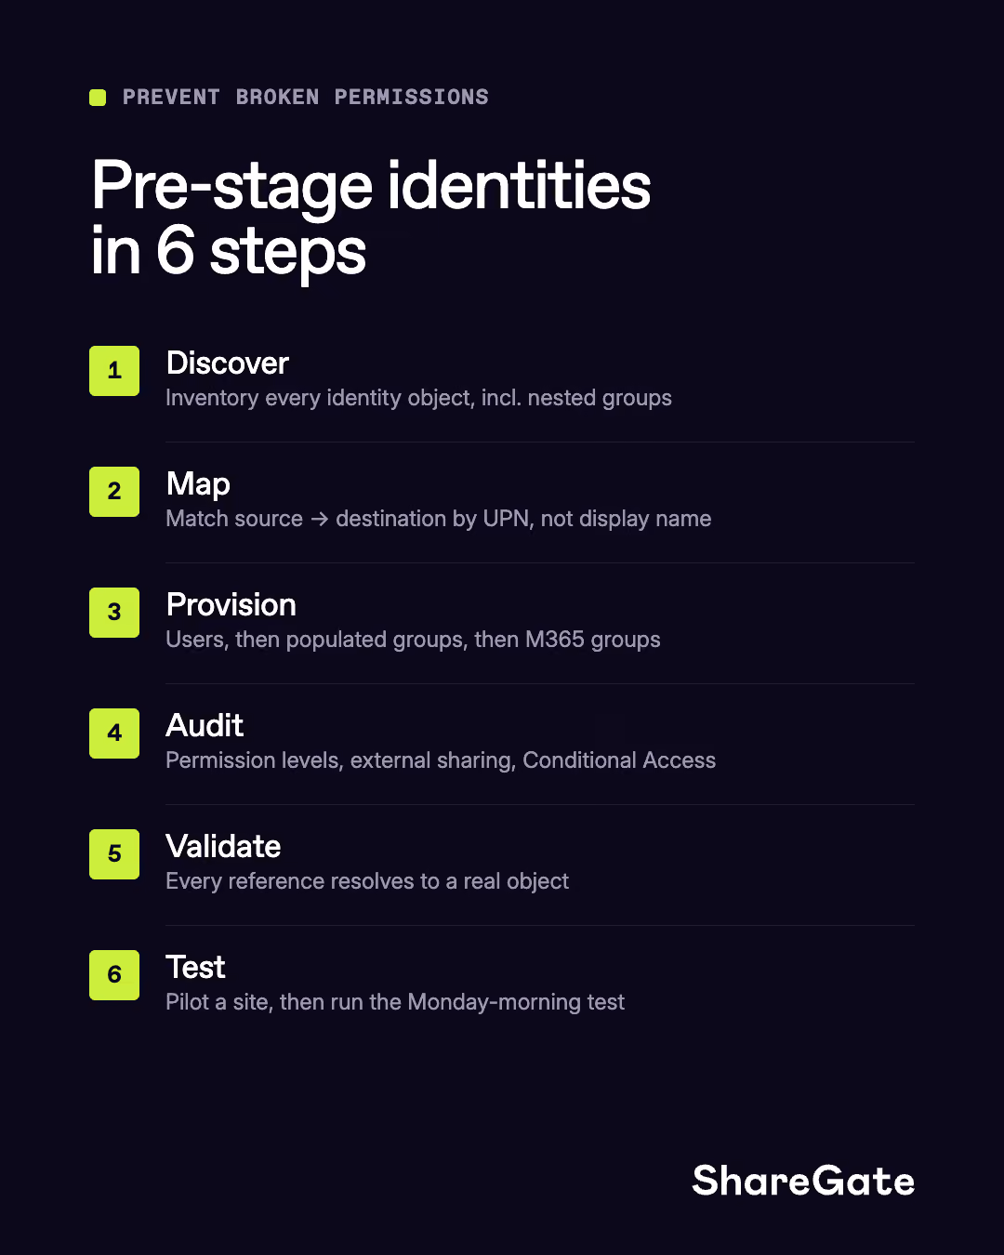Click the 'Prevent Broken Permissions' label

click(x=305, y=98)
